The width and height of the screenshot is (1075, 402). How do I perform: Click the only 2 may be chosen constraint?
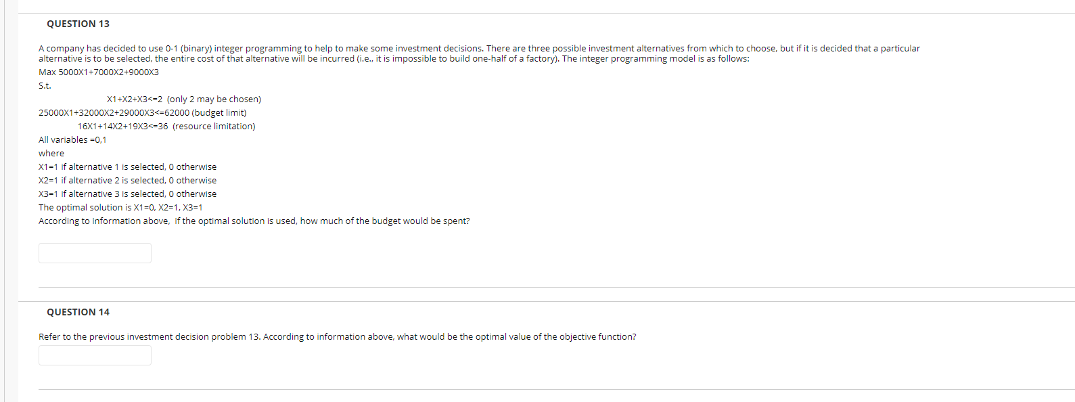[x=183, y=99]
